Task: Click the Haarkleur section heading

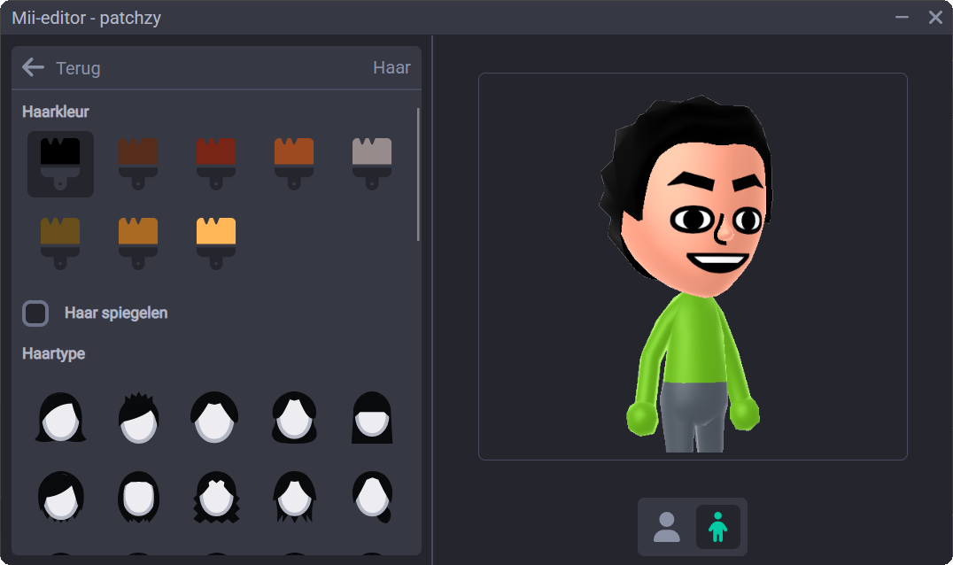Action: [55, 112]
